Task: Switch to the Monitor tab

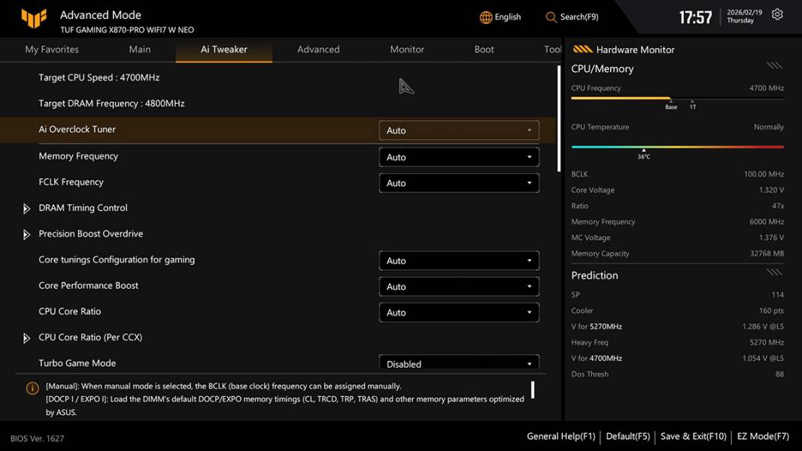Action: [x=407, y=50]
